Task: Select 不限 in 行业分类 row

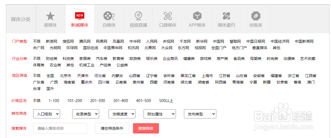Action: coord(37,59)
